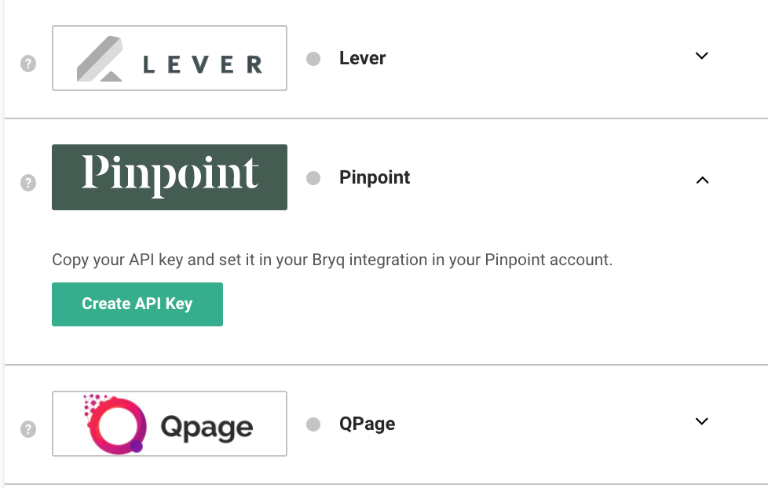Select the bold QPage integration name

click(367, 424)
